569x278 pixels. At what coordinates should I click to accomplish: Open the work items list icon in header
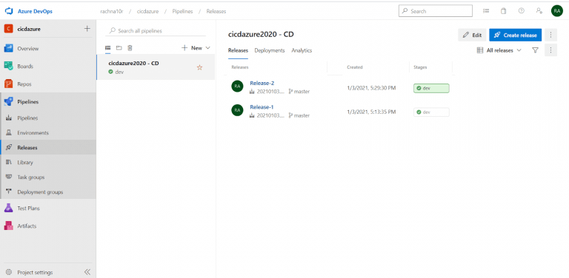pos(486,11)
